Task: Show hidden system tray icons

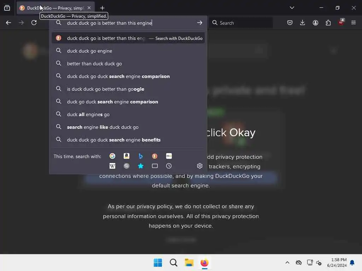Action: coord(287,263)
